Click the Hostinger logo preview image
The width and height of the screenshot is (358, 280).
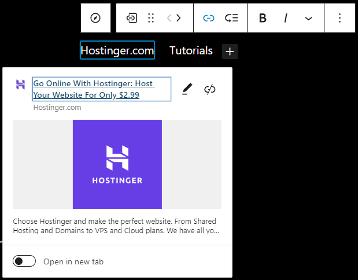tap(117, 164)
